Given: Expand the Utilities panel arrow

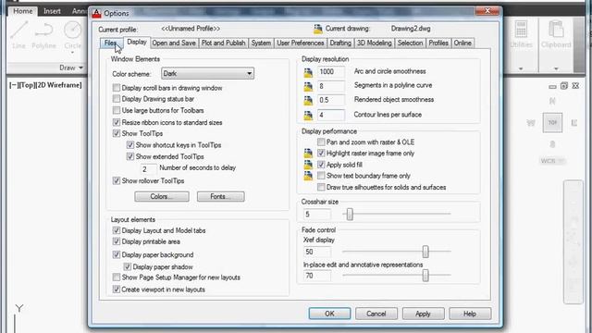Looking at the screenshot, I should point(521,68).
